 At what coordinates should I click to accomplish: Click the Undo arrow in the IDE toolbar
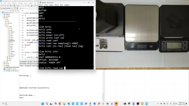(21, 6)
